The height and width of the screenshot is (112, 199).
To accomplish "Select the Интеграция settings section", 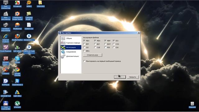I will click(71, 47).
